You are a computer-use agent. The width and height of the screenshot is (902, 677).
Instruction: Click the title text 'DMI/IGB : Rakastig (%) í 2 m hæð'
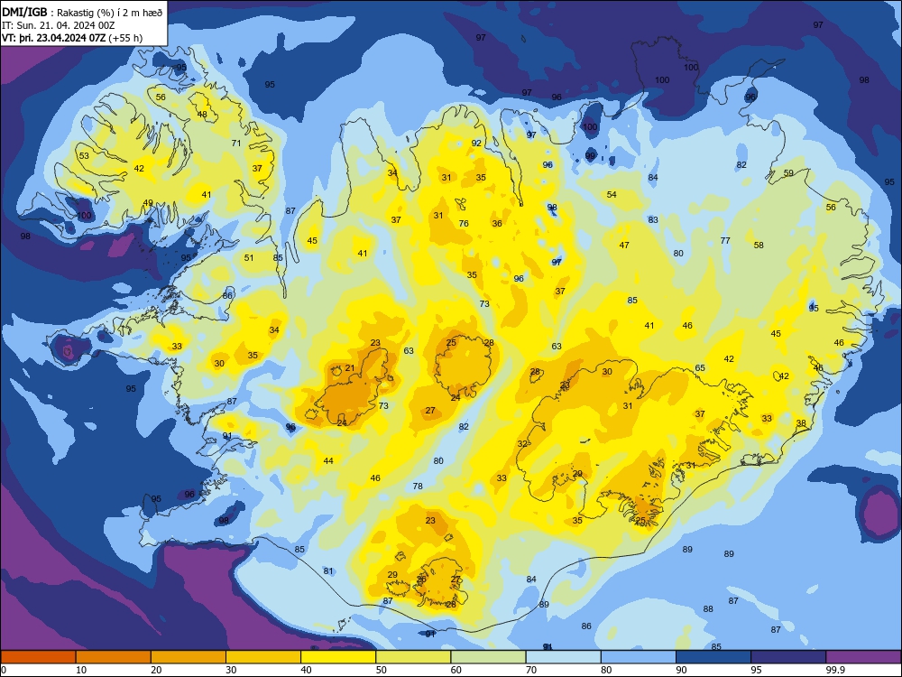click(x=82, y=12)
